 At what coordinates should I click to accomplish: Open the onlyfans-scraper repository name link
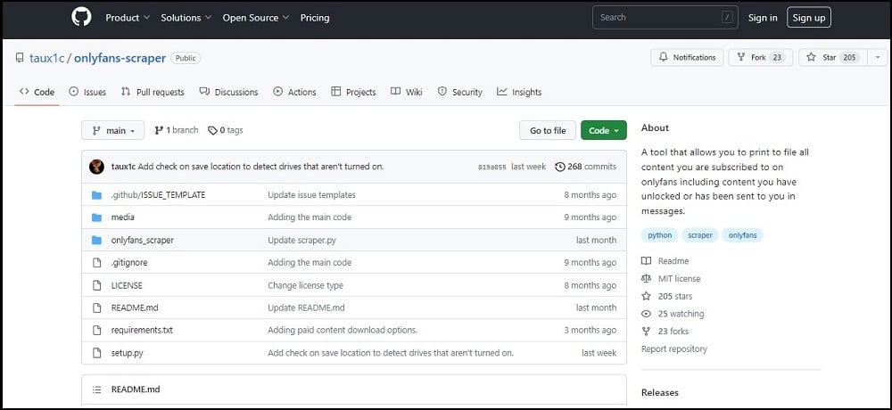120,58
